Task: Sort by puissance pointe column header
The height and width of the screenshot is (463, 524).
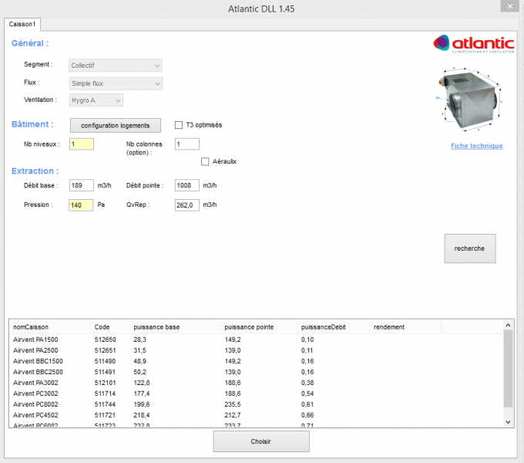Action: pos(259,327)
